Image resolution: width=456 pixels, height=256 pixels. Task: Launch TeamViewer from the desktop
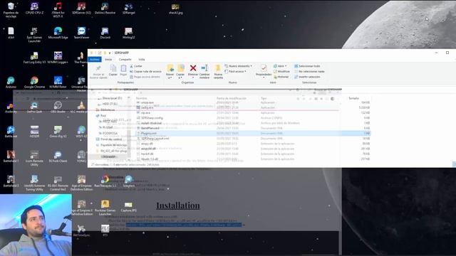tap(81, 33)
